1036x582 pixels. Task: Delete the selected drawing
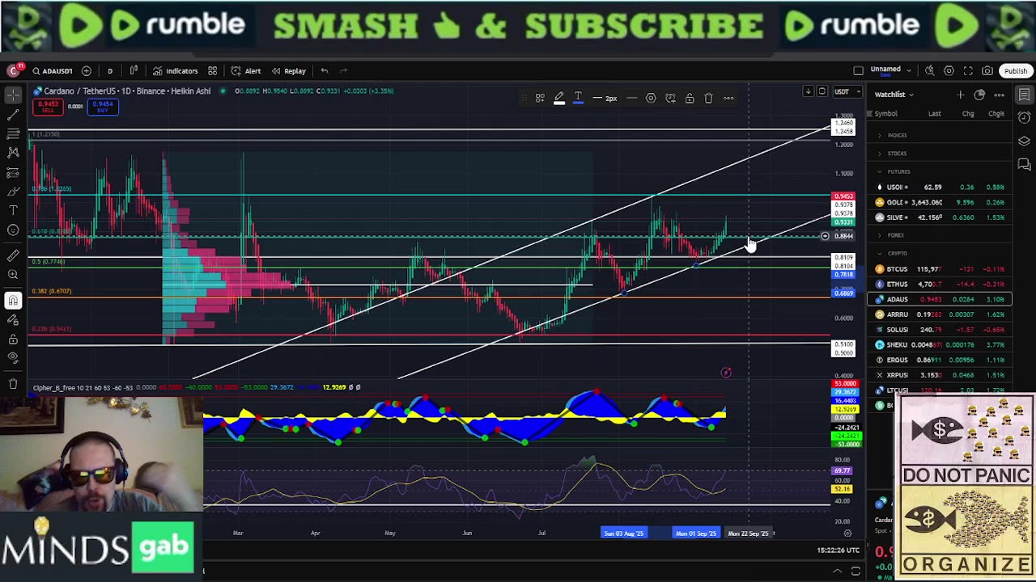pos(708,99)
